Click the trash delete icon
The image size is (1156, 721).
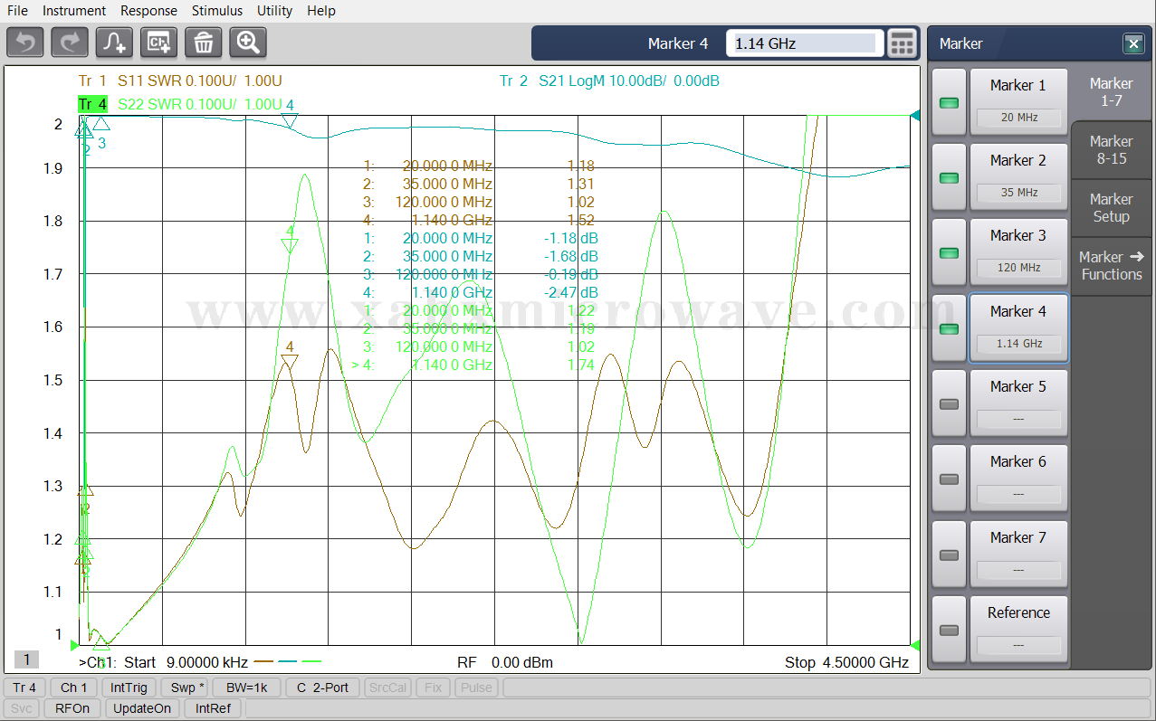coord(204,43)
